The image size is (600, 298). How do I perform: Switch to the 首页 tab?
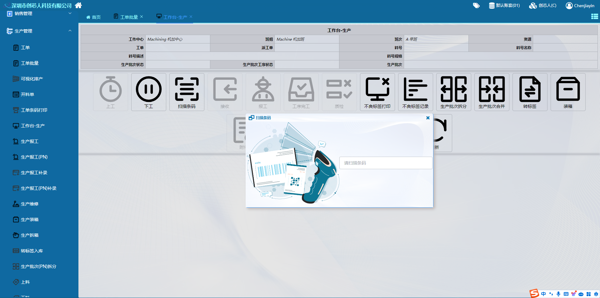point(93,17)
